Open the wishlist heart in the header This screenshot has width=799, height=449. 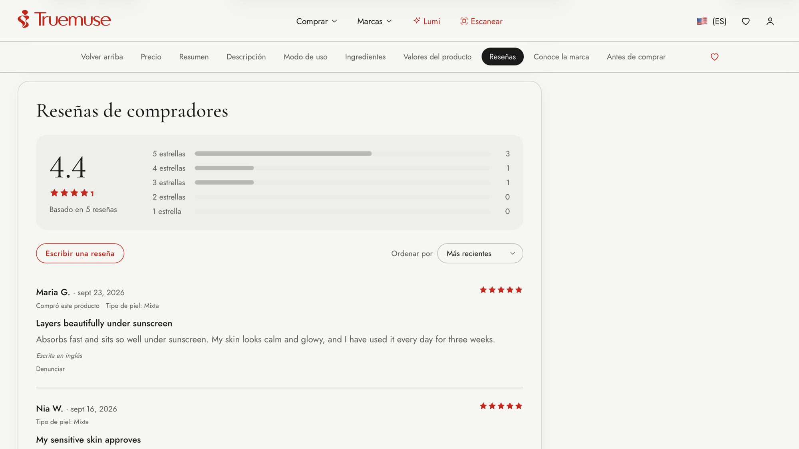click(745, 22)
